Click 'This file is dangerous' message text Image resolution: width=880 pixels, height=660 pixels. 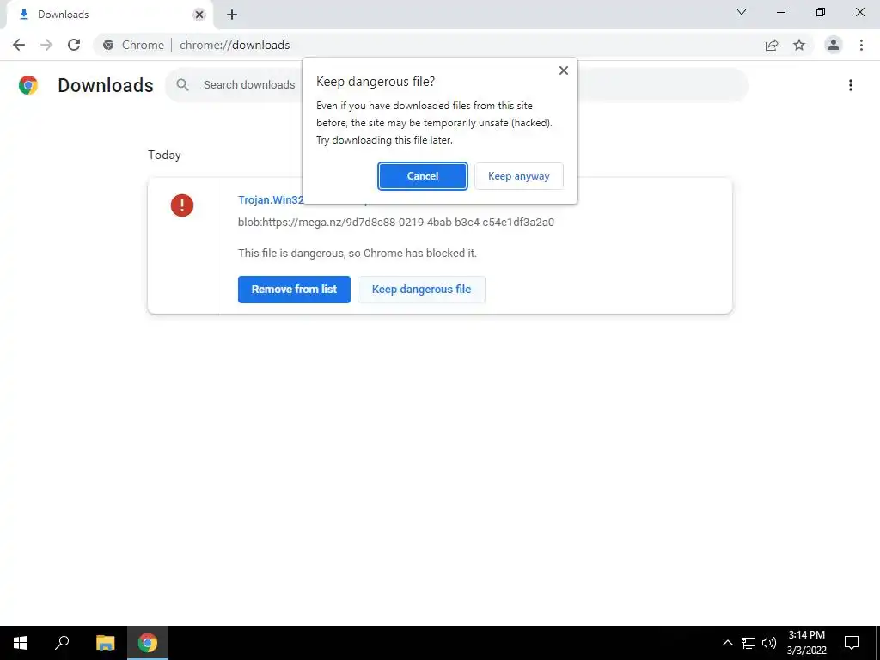pos(357,254)
